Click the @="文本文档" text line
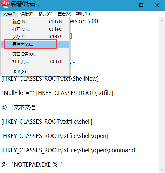The height and width of the screenshot is (173, 165). point(20,107)
